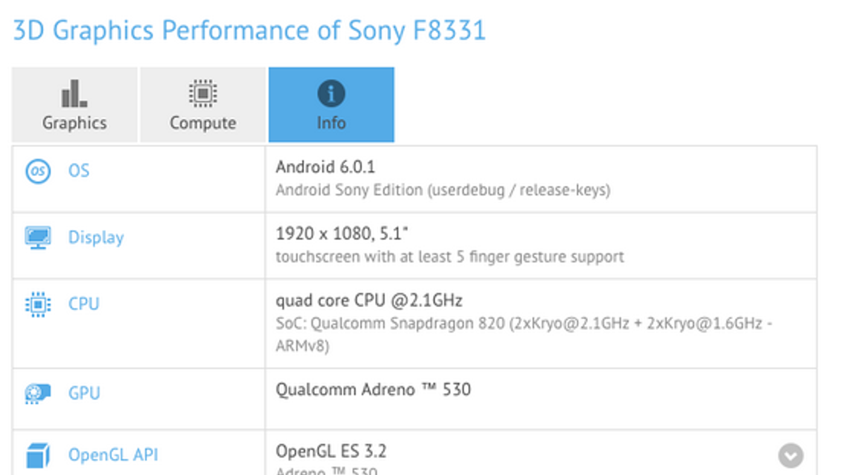845x475 pixels.
Task: Click the Sony F8331 page title
Action: coord(249,30)
